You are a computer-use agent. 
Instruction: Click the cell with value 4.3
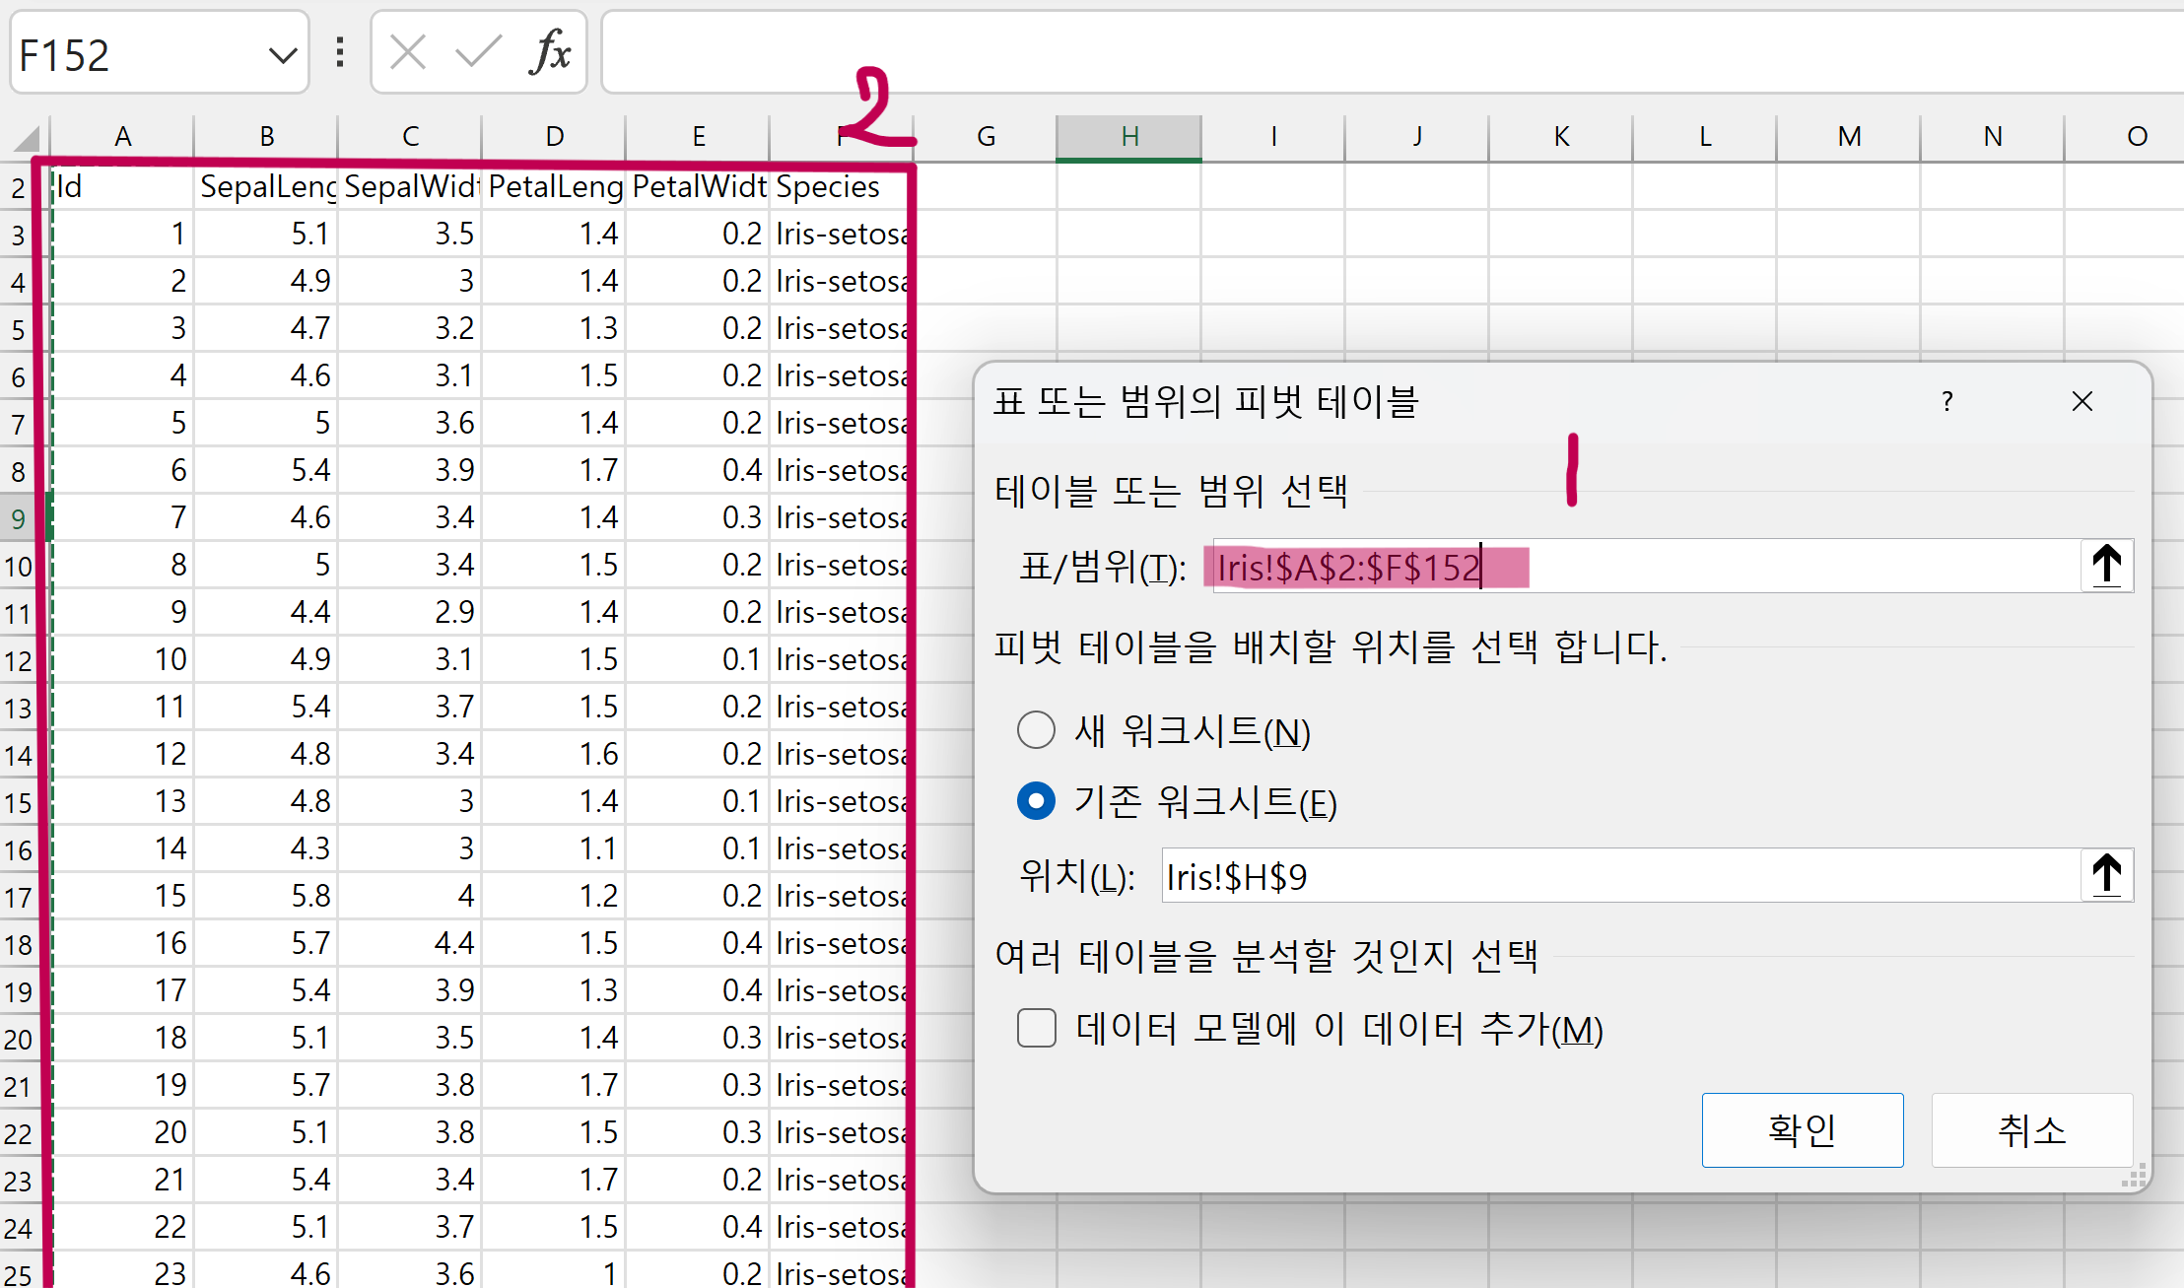click(x=266, y=848)
